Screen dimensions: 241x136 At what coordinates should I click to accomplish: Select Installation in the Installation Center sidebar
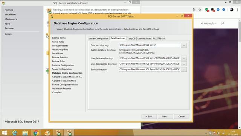10,14
